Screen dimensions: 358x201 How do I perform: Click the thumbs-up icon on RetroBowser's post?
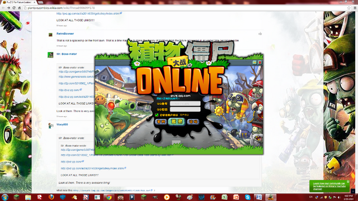click(260, 33)
